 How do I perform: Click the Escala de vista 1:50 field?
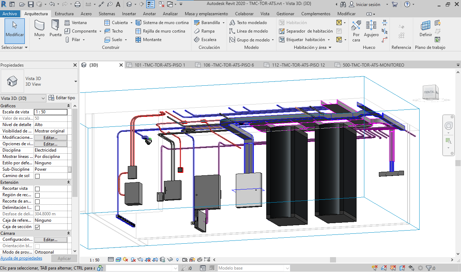pyautogui.click(x=50, y=112)
